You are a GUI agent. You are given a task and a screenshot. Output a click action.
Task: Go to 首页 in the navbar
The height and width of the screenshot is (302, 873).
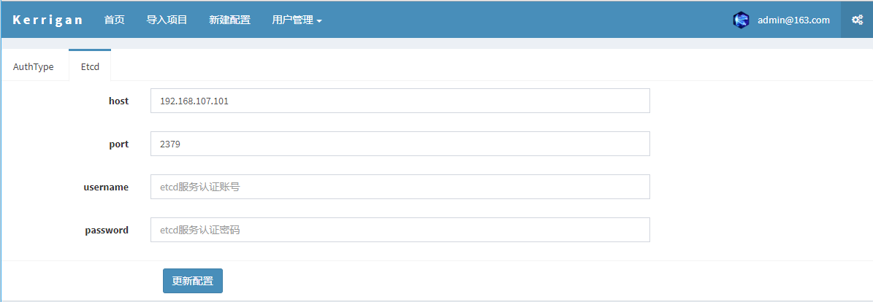(x=114, y=20)
